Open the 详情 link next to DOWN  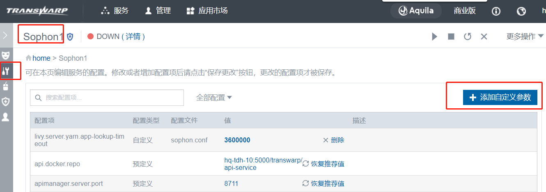click(133, 37)
